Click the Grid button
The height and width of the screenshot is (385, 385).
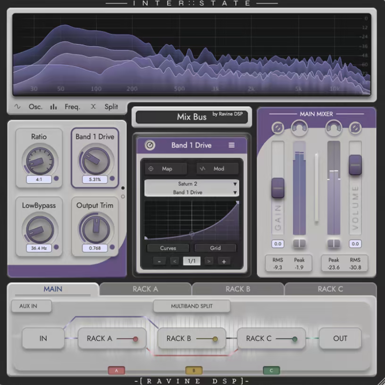coord(216,248)
